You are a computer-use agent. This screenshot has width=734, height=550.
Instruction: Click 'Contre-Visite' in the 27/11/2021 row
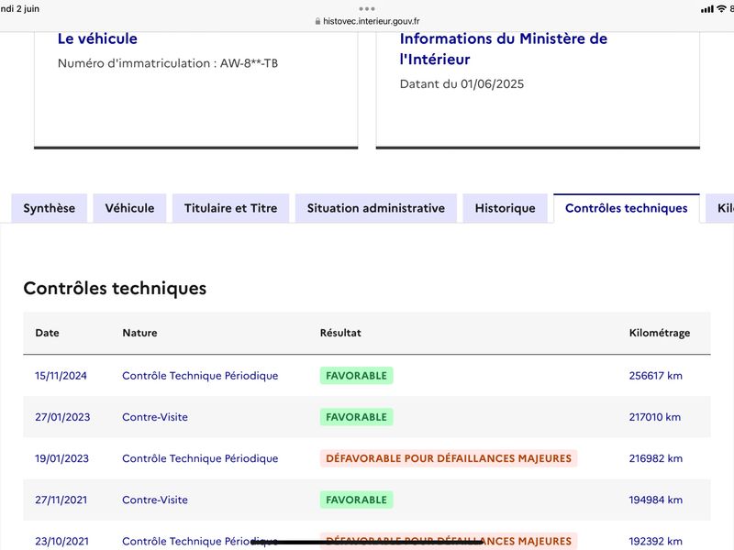click(155, 500)
